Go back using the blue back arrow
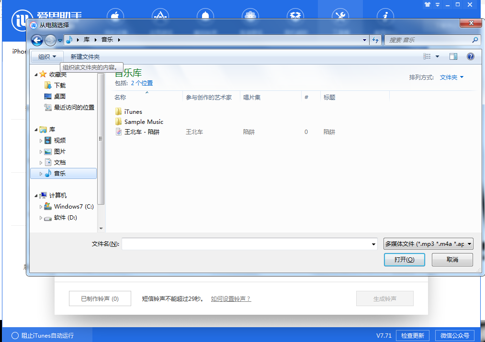 click(37, 40)
